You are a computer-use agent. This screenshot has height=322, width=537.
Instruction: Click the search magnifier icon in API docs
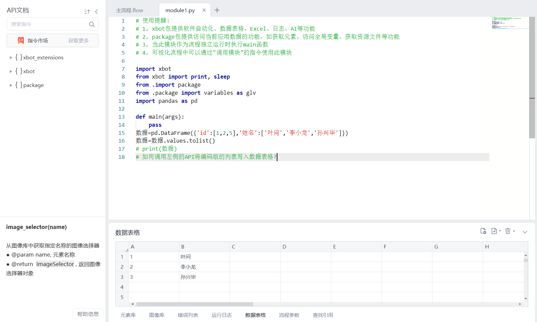tap(92, 24)
